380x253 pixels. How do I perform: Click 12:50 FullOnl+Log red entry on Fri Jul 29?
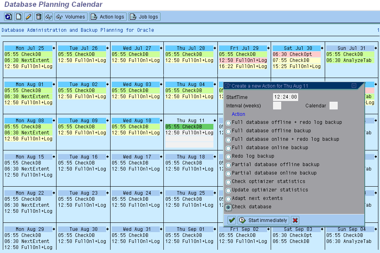click(x=243, y=60)
